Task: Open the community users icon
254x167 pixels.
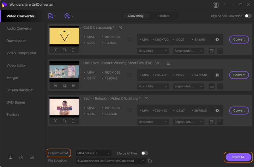Action: [32, 157]
